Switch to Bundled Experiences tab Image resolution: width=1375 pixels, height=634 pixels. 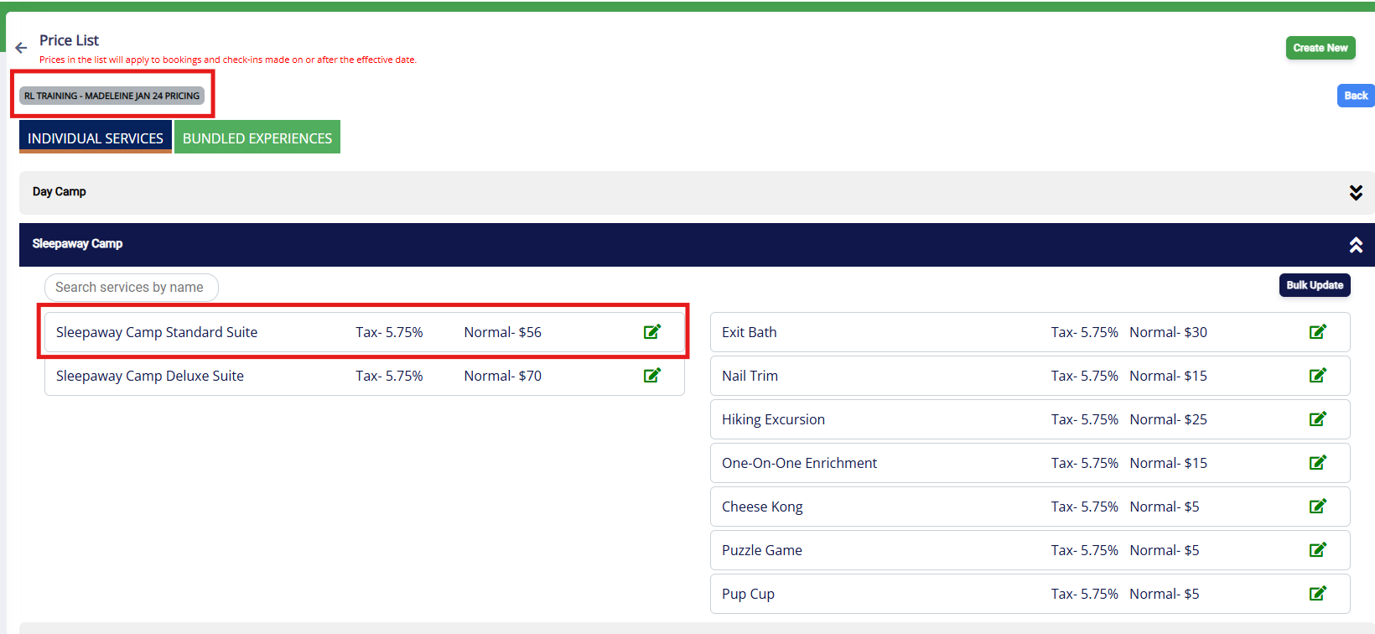pos(257,138)
